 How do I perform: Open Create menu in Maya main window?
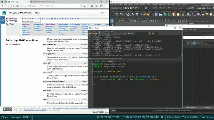[x=120, y=4]
